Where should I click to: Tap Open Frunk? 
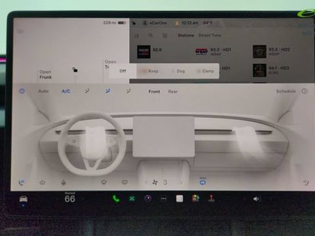click(45, 74)
